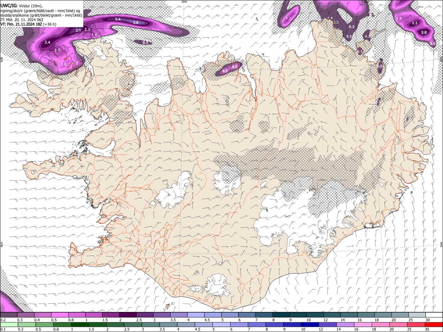443x332 pixels.
Task: Select teal swatch between 12 and 14, upper scale
Action: pyautogui.click(x=332, y=315)
